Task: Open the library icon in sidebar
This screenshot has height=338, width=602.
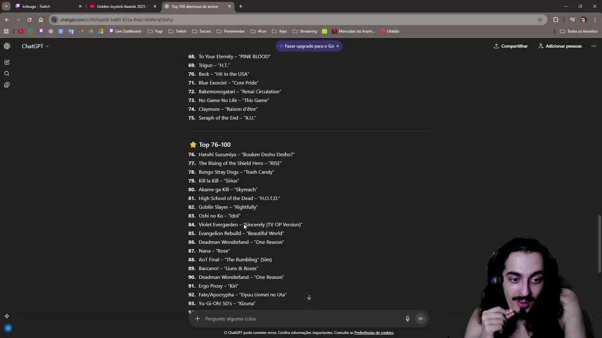Action: (7, 85)
